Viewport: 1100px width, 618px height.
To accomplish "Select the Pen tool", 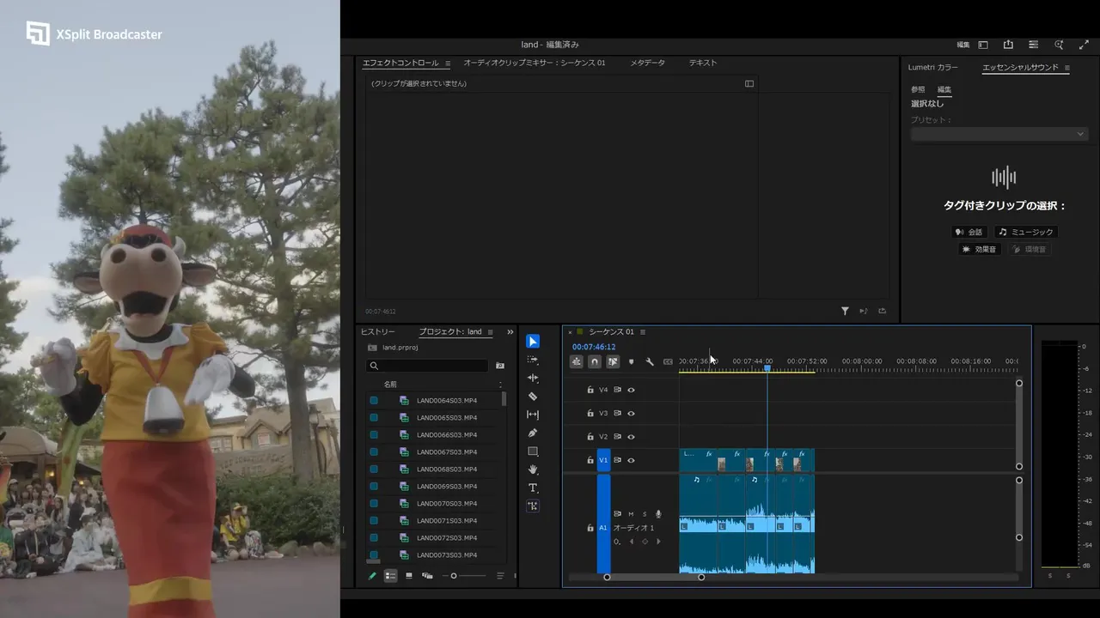I will pos(533,433).
